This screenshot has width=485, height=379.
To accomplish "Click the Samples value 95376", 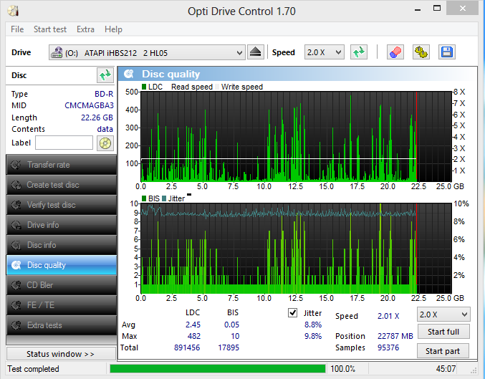I will [388, 347].
